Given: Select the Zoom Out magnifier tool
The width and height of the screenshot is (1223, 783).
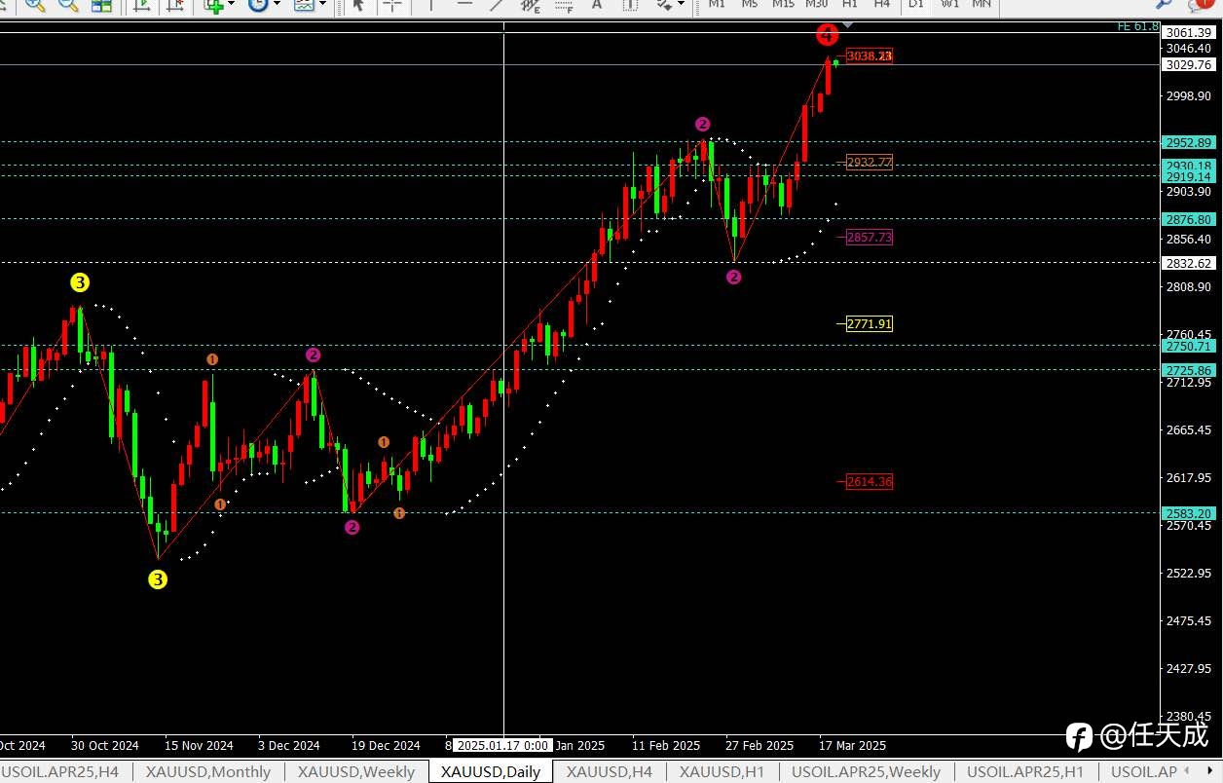Looking at the screenshot, I should [x=67, y=5].
